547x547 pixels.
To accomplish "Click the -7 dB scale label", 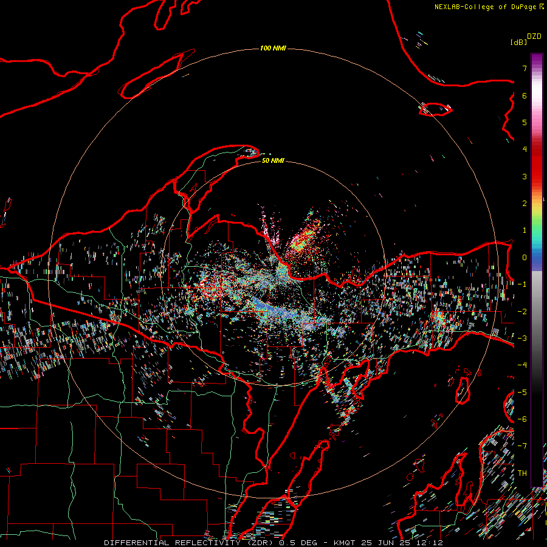I will pos(522,446).
